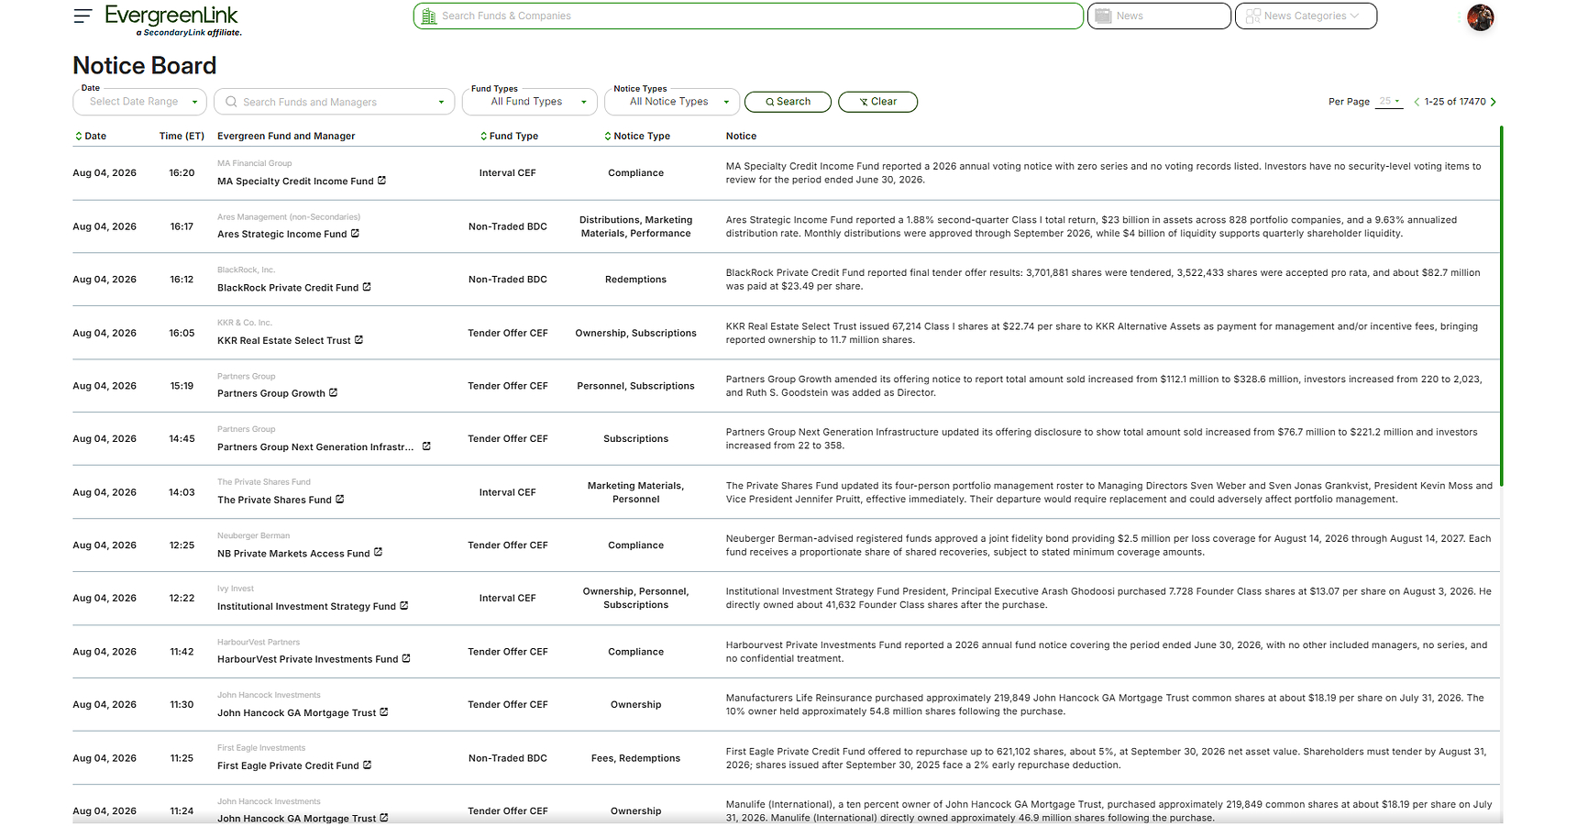This screenshot has height=826, width=1577.
Task: Click 'Ivy Invest' manager name
Action: tap(236, 589)
